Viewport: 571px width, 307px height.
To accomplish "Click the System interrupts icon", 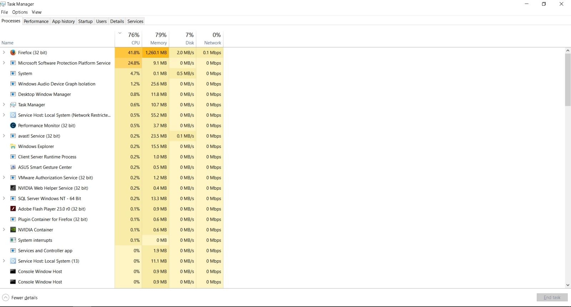I will 13,240.
